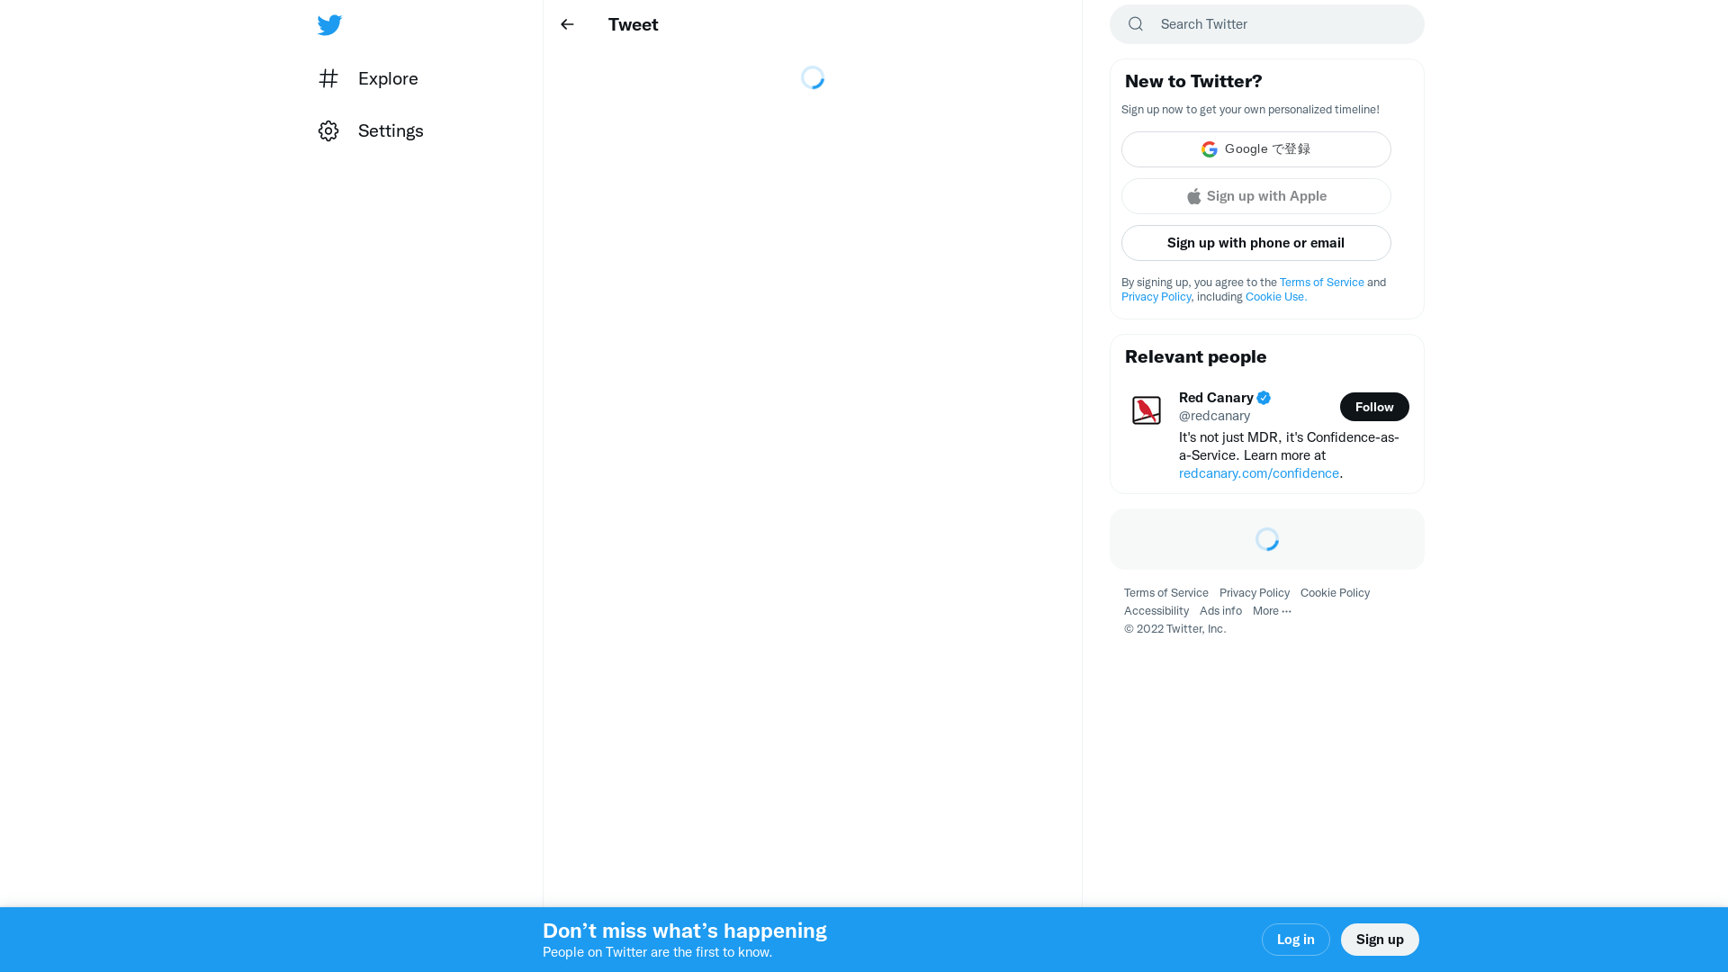Click Sign up with phone or email

pos(1255,243)
